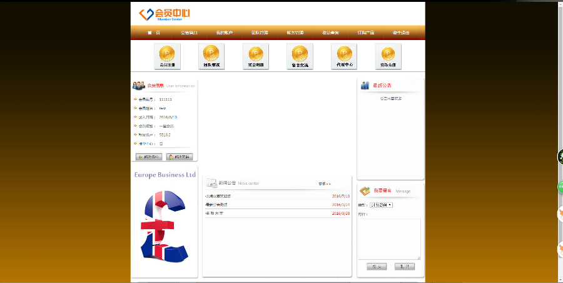This screenshot has height=283, width=563.
Task: Click the member name value test
Action: [x=163, y=108]
